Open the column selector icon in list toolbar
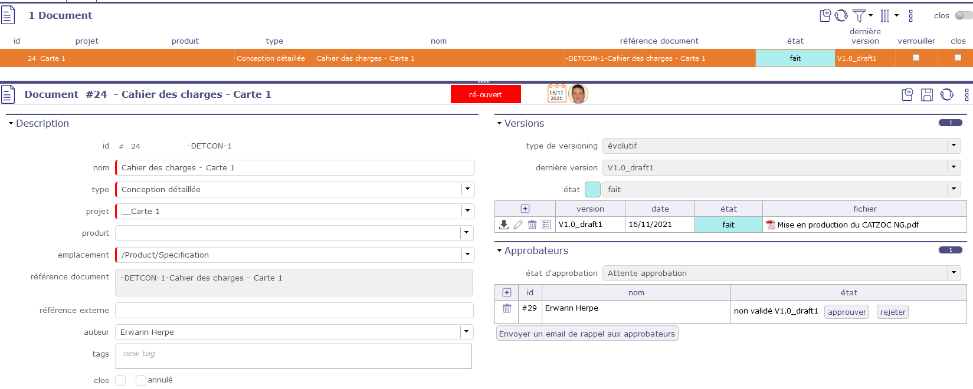 (885, 15)
